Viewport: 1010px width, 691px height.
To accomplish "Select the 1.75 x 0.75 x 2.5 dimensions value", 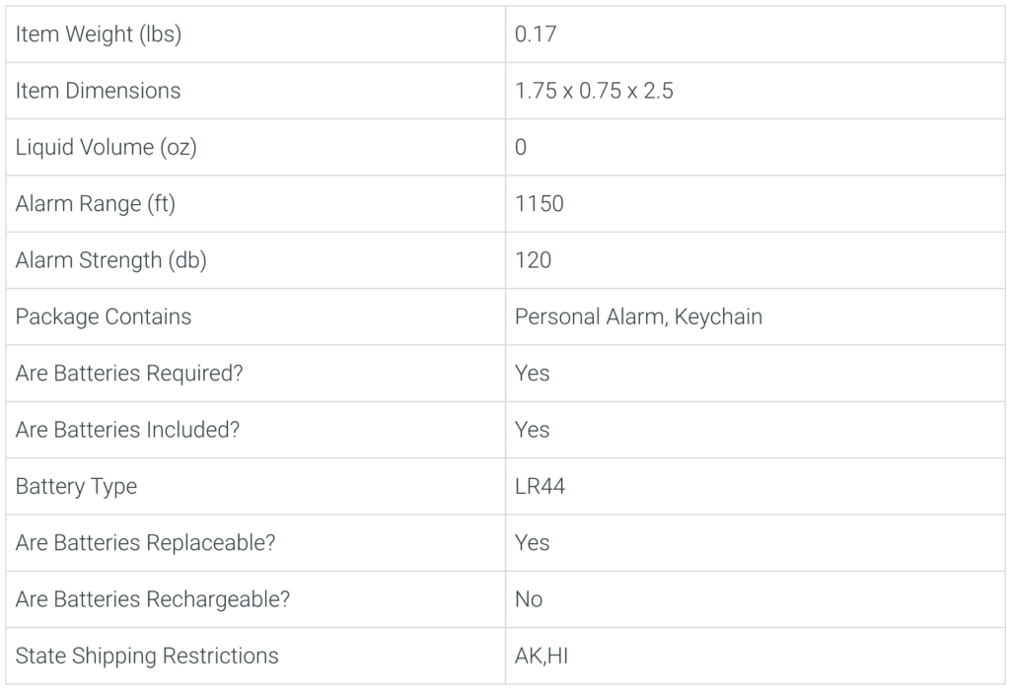I will (594, 91).
